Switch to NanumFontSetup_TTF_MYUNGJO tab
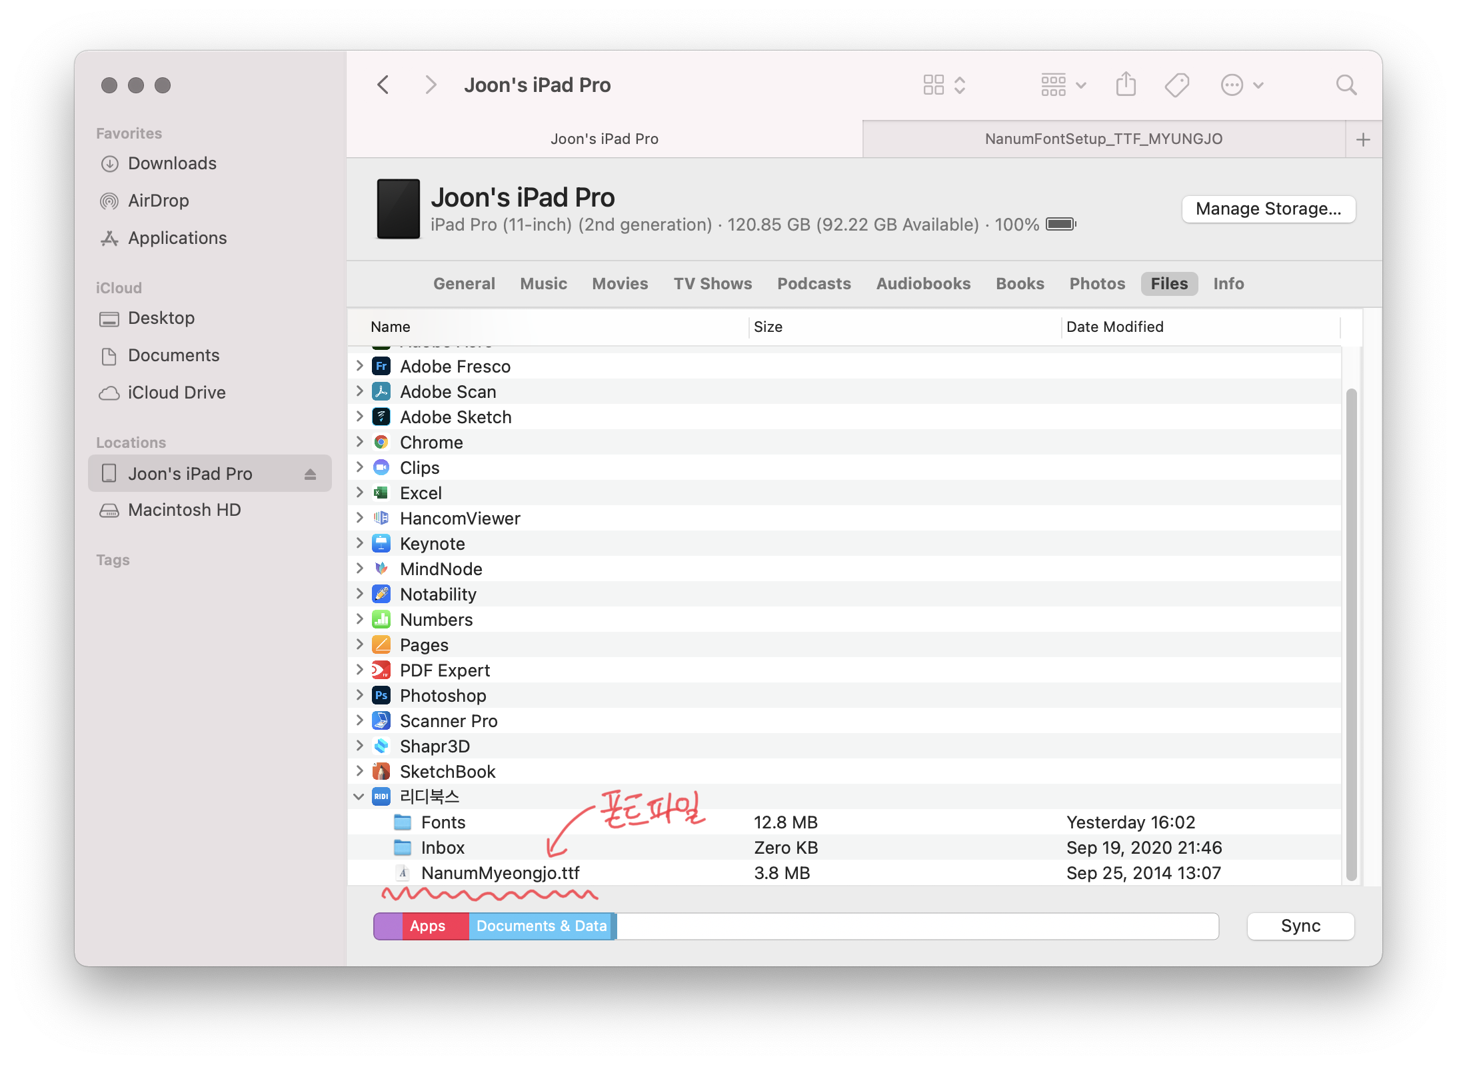This screenshot has width=1457, height=1065. [1103, 139]
